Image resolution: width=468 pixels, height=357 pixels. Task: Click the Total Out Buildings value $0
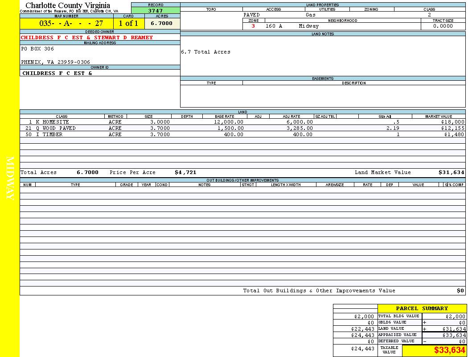tap(460, 291)
